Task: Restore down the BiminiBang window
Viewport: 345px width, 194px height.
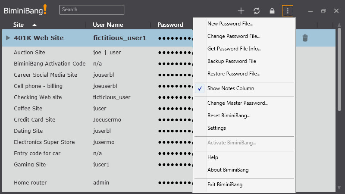Action: [x=323, y=11]
